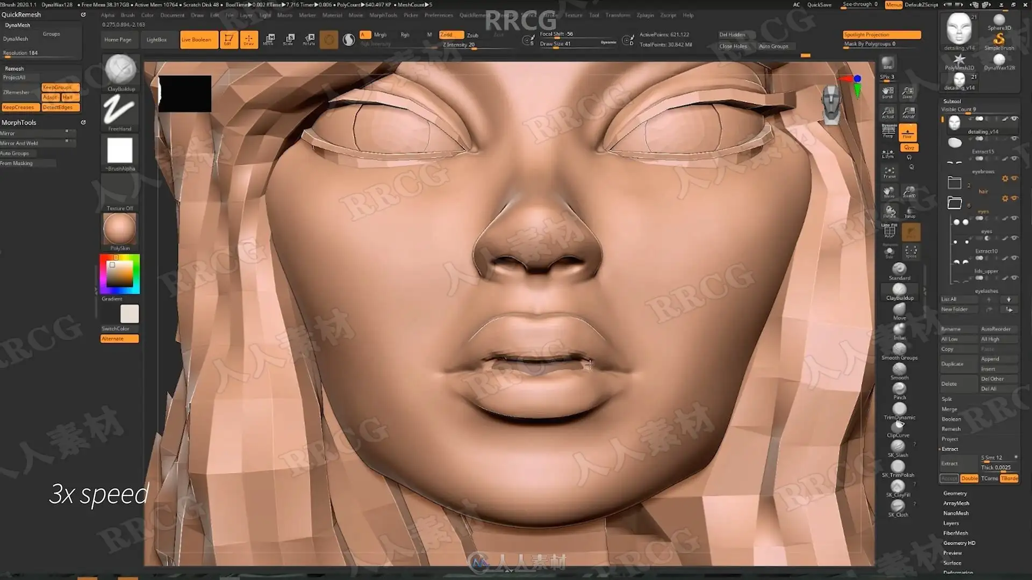Click the Scroll canvas icon

pos(888,92)
